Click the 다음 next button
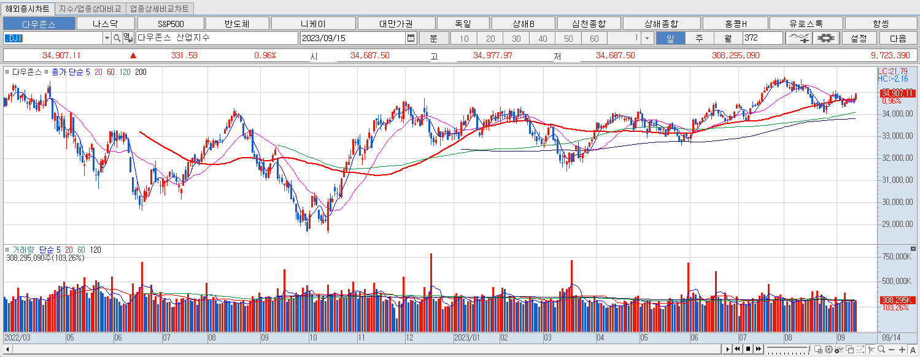 (x=898, y=38)
